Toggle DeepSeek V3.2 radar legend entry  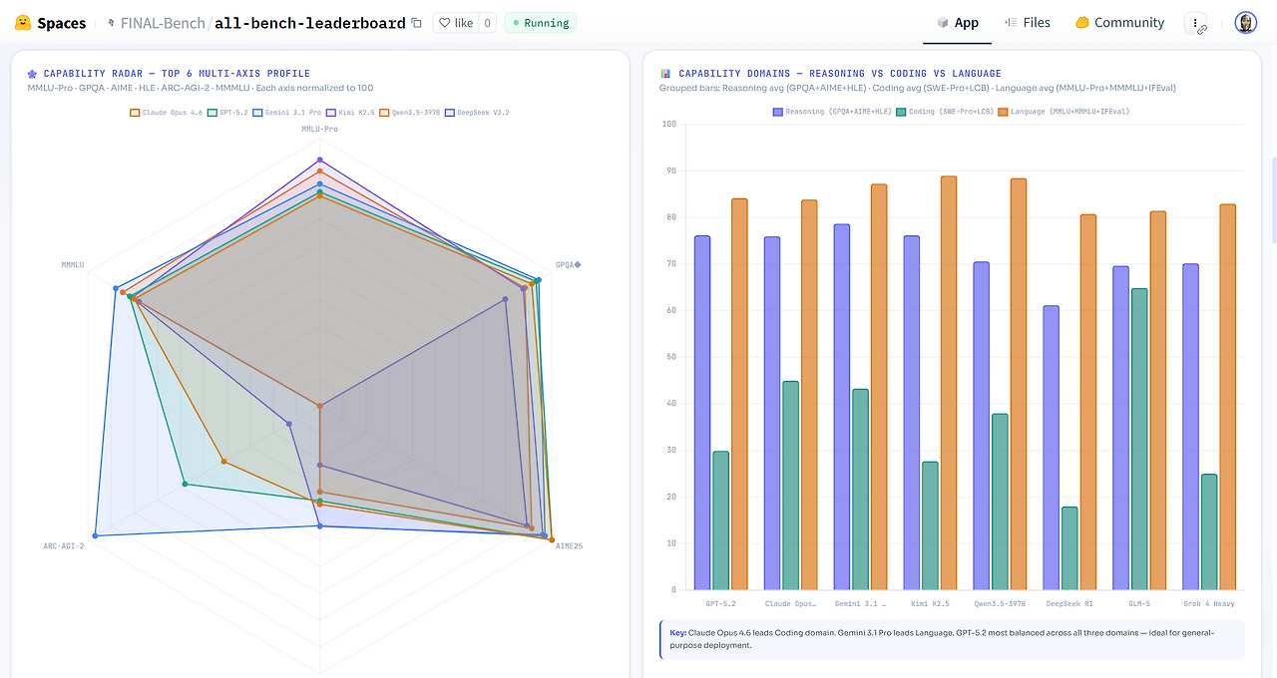coord(477,113)
